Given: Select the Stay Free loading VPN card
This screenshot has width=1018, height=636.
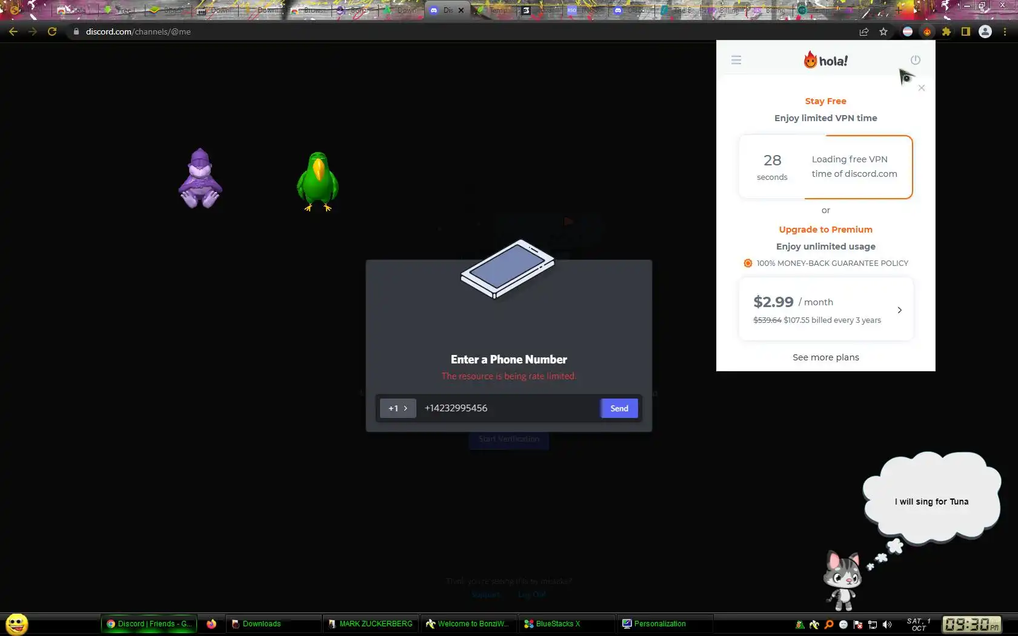Looking at the screenshot, I should point(826,167).
